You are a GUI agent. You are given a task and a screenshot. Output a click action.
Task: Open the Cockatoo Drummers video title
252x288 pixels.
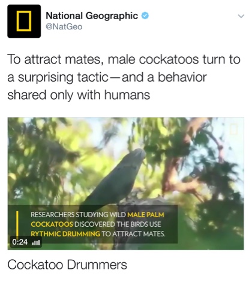[x=67, y=265]
